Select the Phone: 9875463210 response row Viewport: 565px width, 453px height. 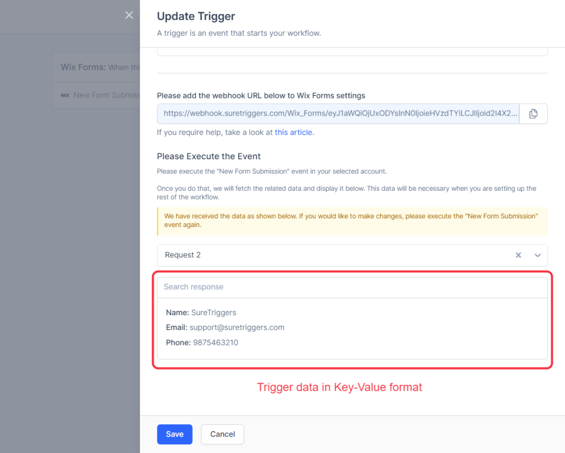click(202, 342)
